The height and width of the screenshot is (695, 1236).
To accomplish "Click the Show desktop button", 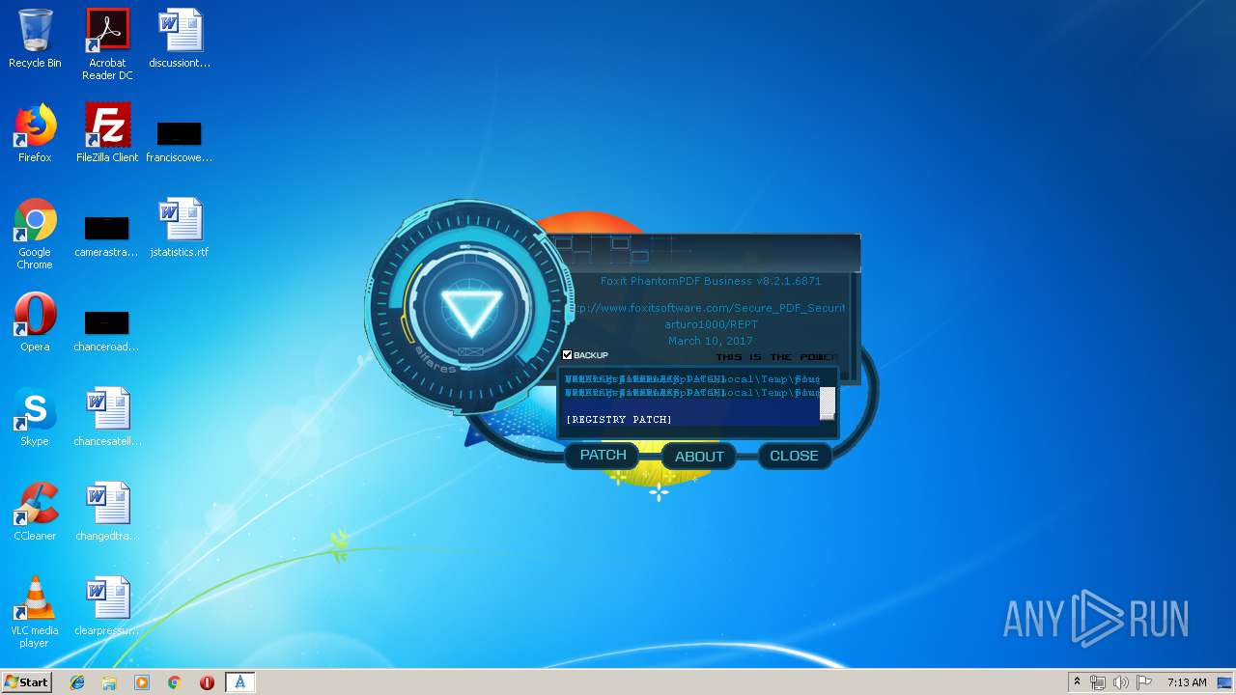I will [x=1224, y=682].
